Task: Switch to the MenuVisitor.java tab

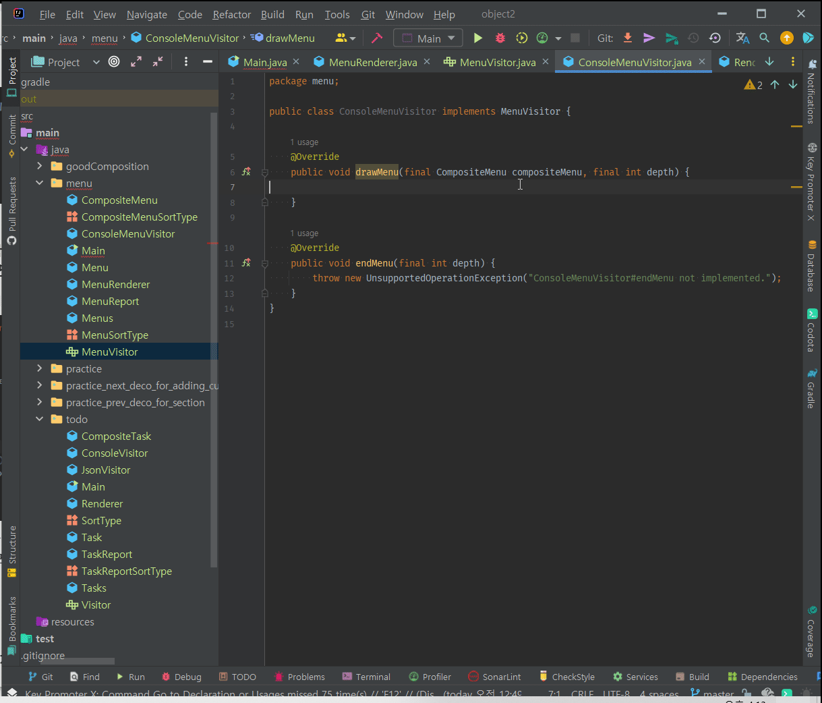Action: tap(497, 62)
